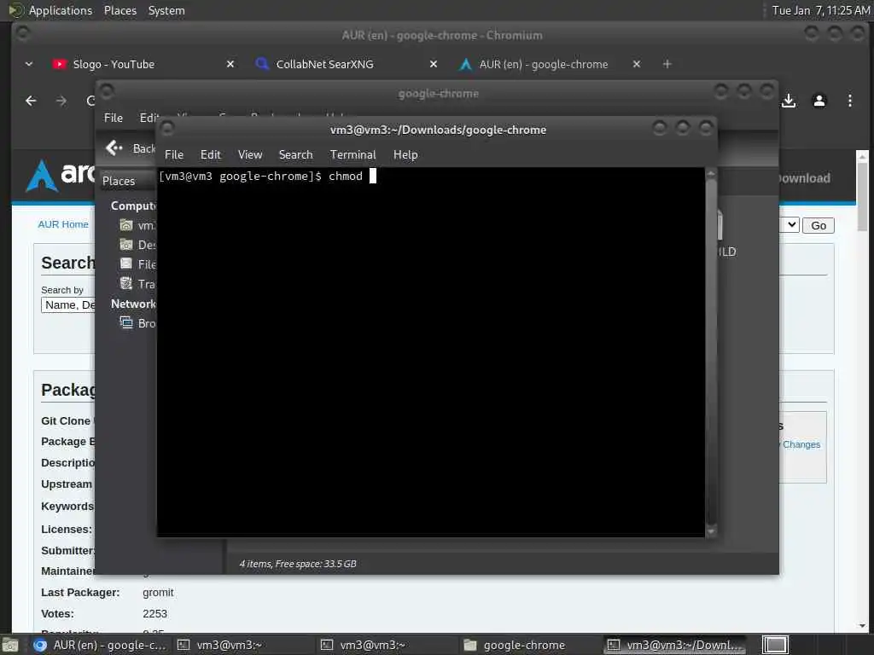Click the Go button on AUR page
The image size is (874, 655).
click(x=819, y=225)
